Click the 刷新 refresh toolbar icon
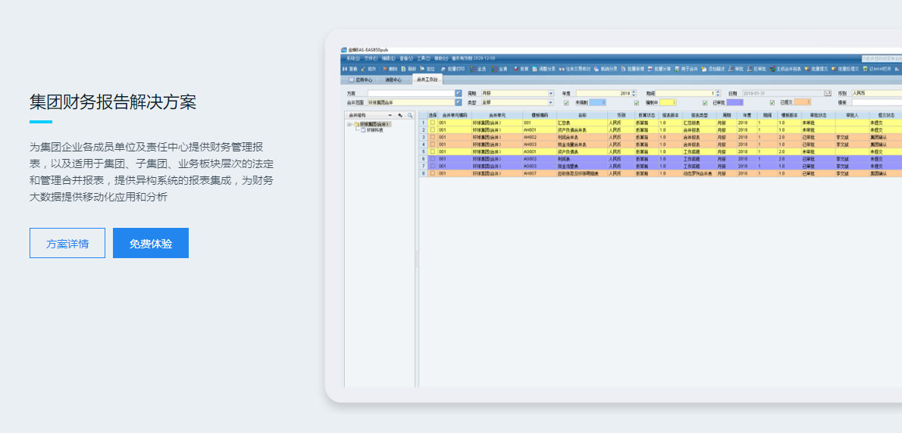Image resolution: width=902 pixels, height=433 pixels. click(403, 69)
